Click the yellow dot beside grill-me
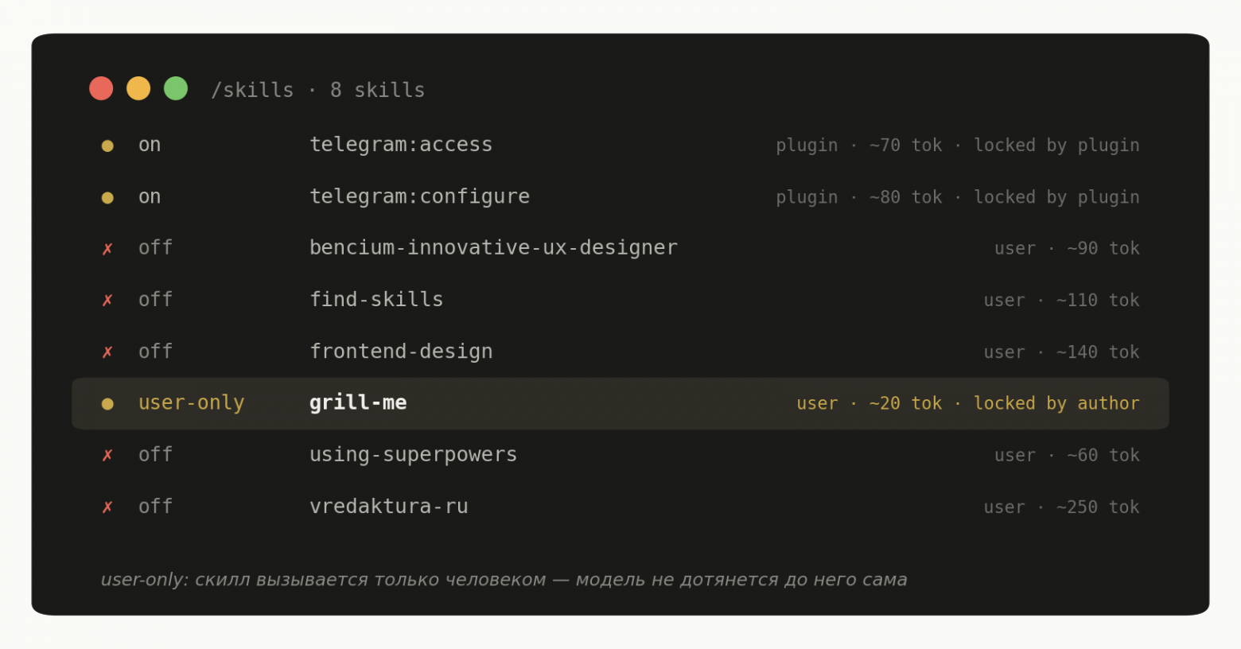Image resolution: width=1241 pixels, height=649 pixels. tap(107, 404)
